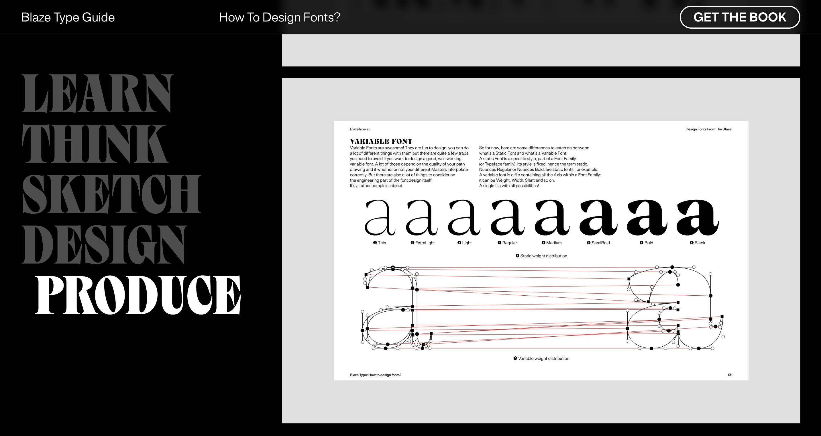Jump to the SKETCH section
Screen dimensions: 821x436
tap(111, 194)
